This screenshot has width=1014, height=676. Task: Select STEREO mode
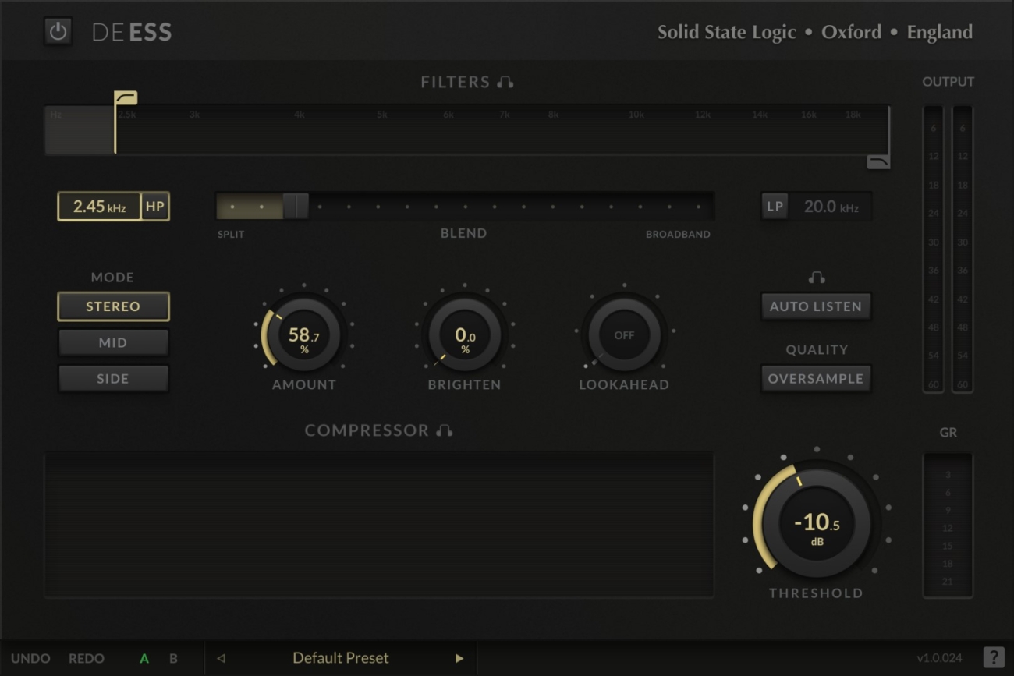(x=113, y=306)
